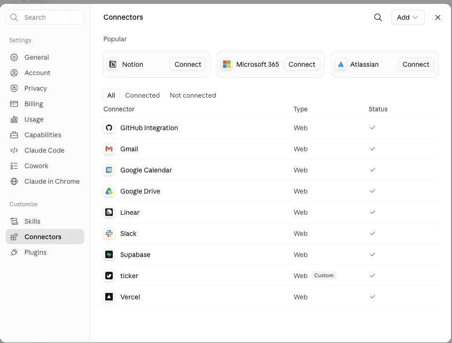Connect Microsoft 365
Viewport: 452px width, 343px height.
302,64
